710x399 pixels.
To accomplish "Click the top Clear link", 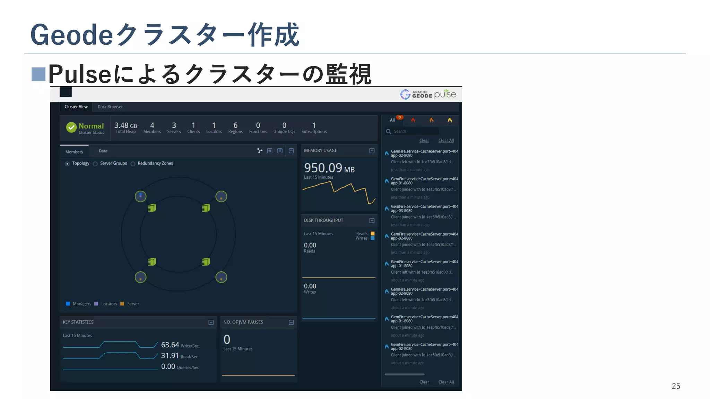I will pos(424,140).
